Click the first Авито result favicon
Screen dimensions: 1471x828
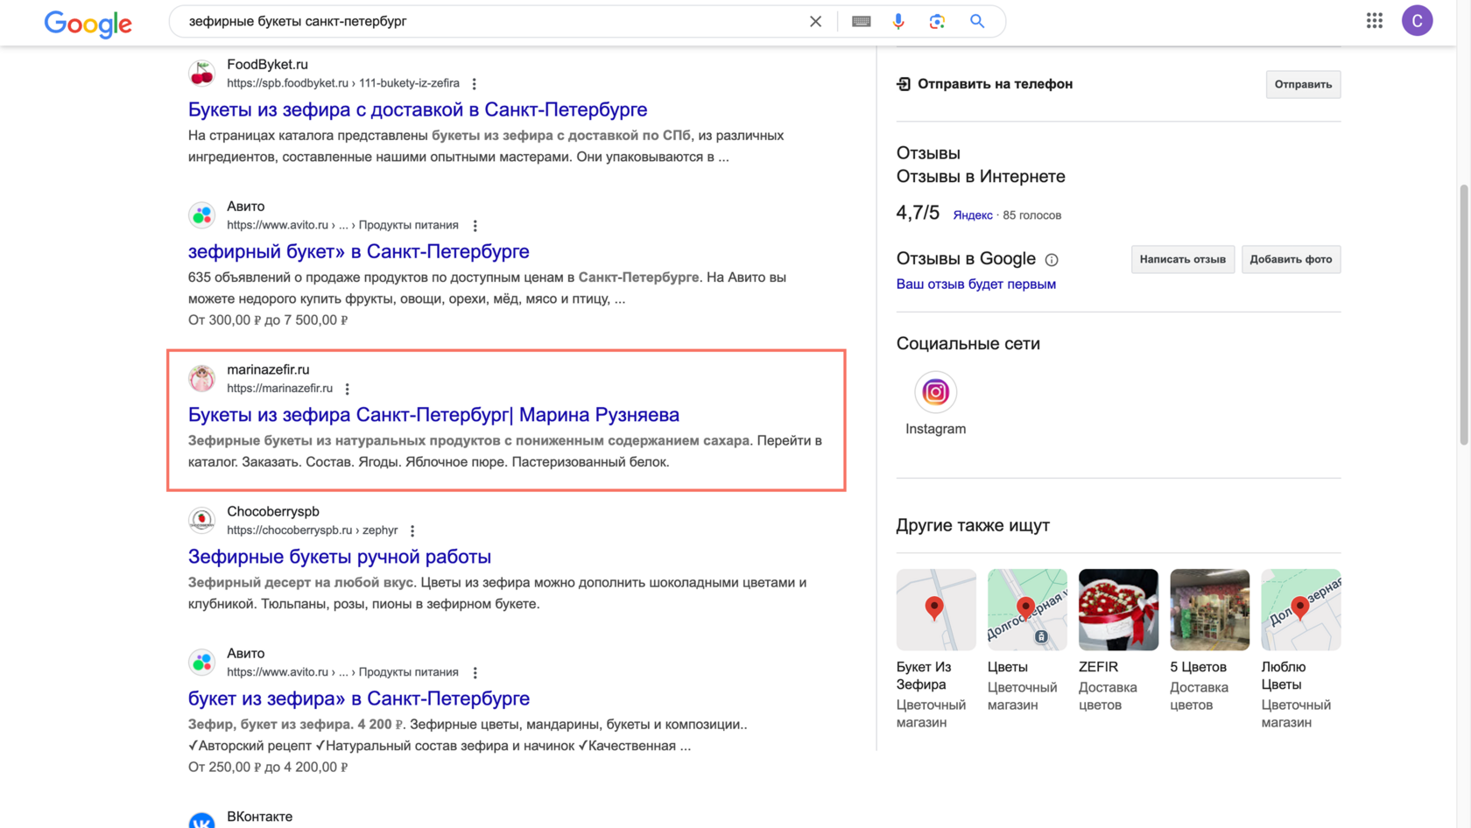202,215
